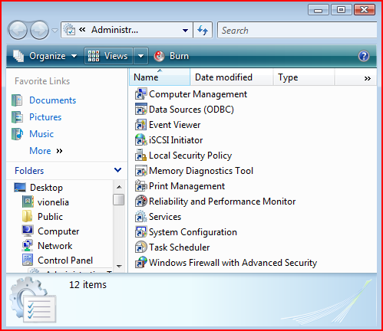Sort by Type column header
Image resolution: width=383 pixels, height=331 pixels.
tap(304, 77)
